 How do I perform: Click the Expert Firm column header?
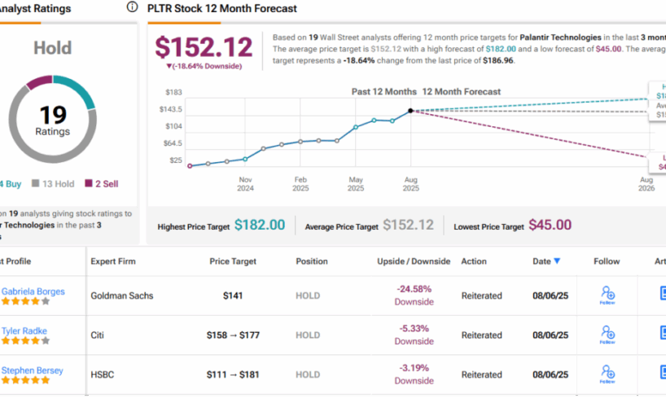click(113, 261)
